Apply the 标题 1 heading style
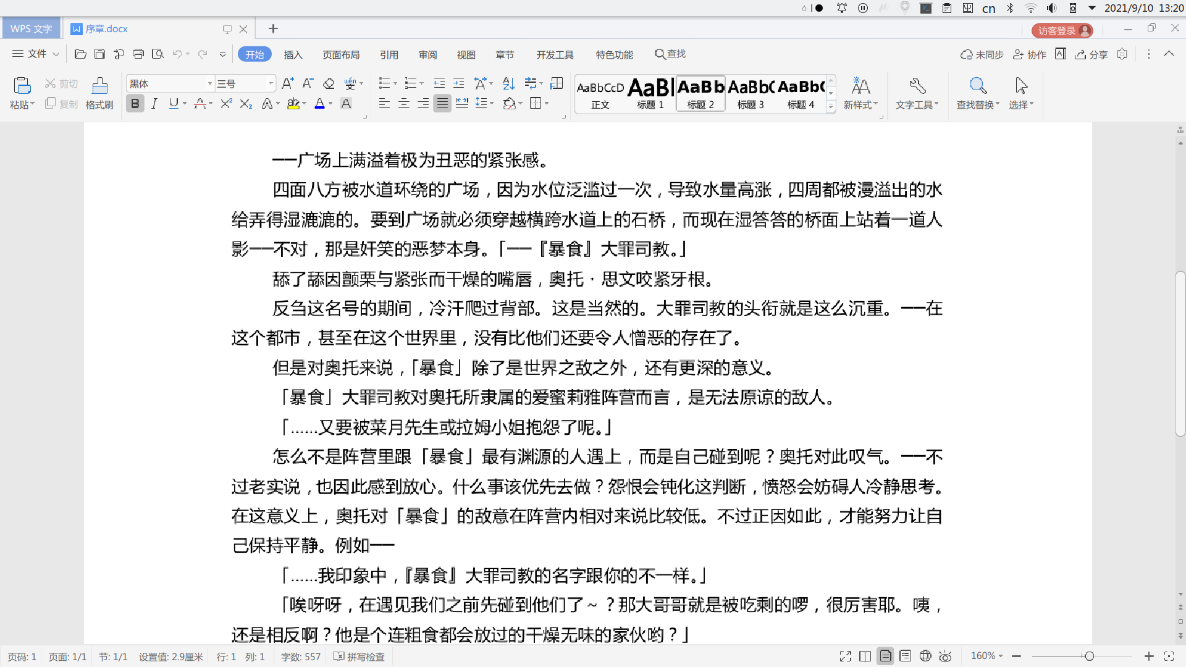 [x=650, y=93]
